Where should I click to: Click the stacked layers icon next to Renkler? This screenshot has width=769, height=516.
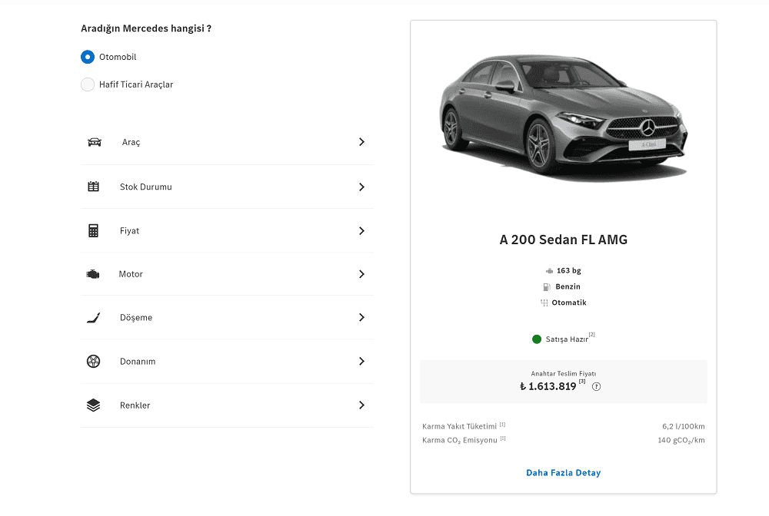(94, 405)
